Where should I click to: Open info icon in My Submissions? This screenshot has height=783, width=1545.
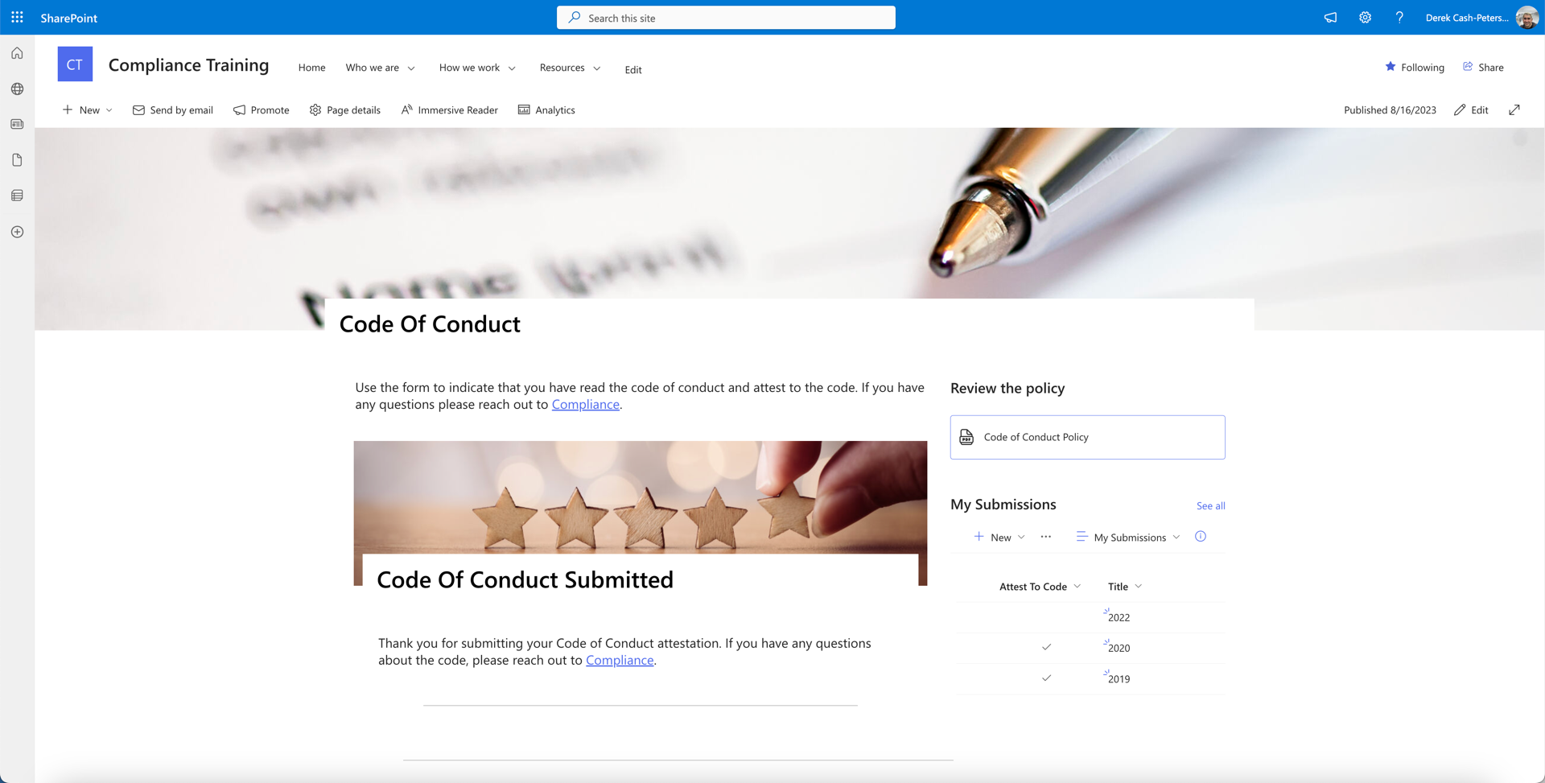point(1200,537)
